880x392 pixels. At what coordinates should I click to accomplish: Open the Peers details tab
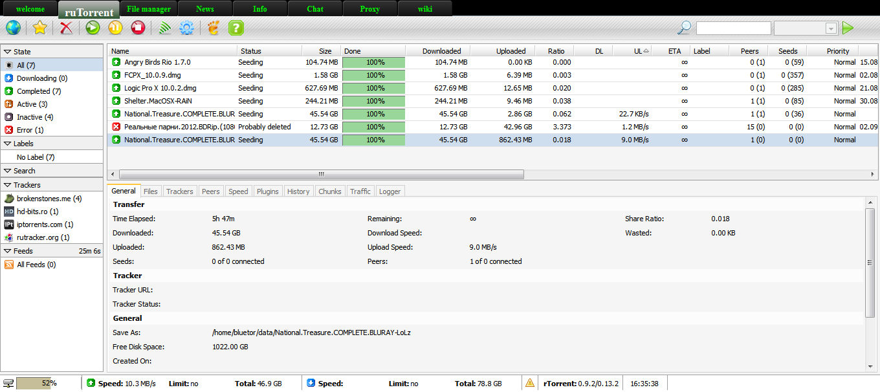(x=210, y=191)
